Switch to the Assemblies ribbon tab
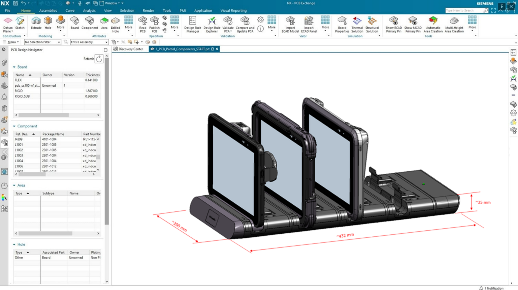Screen dimensions: 518x290 tap(48, 10)
